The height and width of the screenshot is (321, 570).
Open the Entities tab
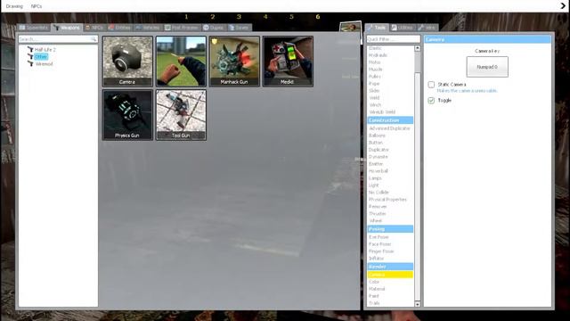[x=119, y=28]
